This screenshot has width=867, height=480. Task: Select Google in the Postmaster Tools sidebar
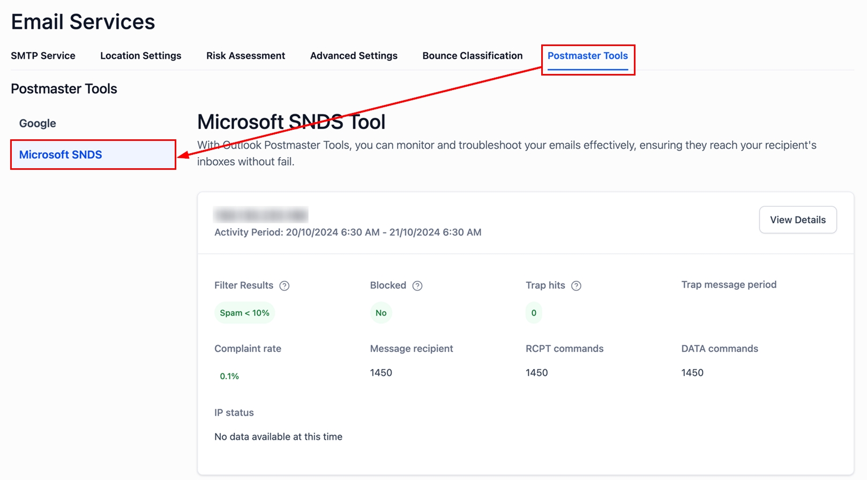pos(38,123)
